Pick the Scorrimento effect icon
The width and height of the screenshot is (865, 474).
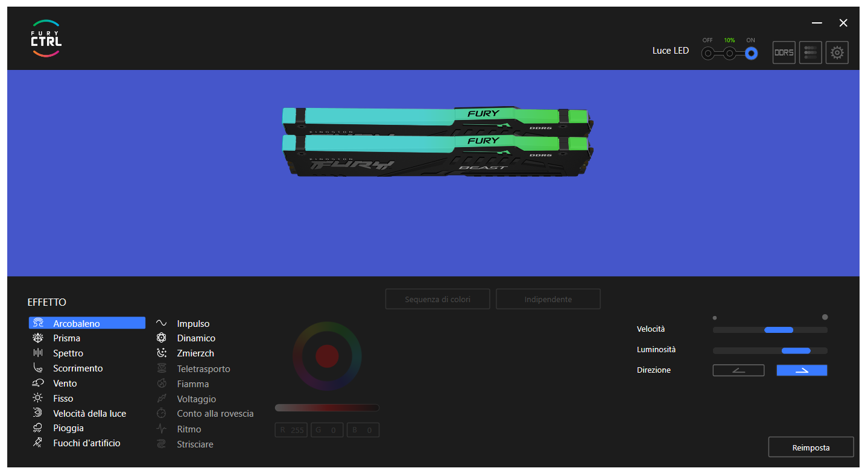point(38,368)
